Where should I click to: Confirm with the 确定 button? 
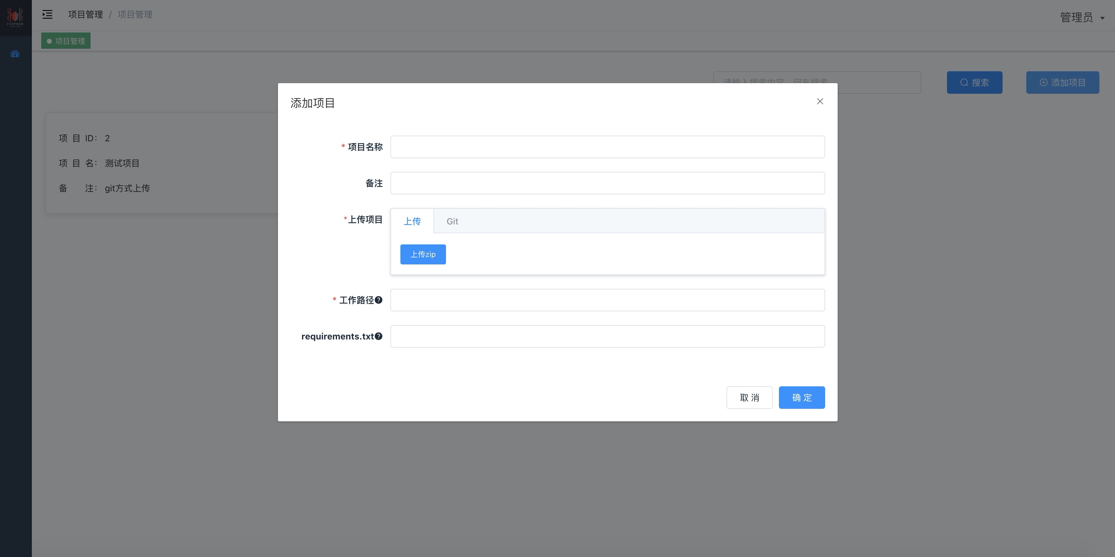[x=802, y=398]
